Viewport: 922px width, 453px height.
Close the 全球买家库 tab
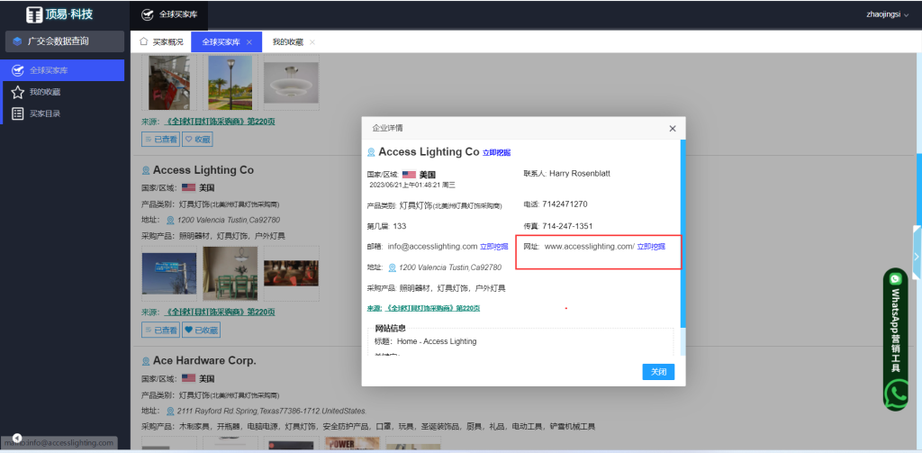(x=249, y=42)
